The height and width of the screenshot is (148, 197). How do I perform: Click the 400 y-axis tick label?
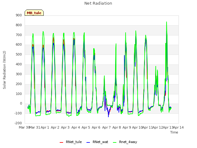click(x=19, y=64)
